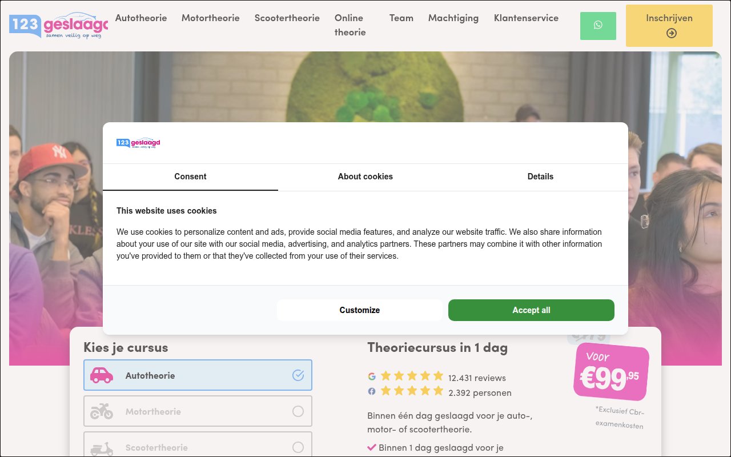Viewport: 731px width, 457px height.
Task: Open the Details tab in cookie dialog
Action: point(540,177)
